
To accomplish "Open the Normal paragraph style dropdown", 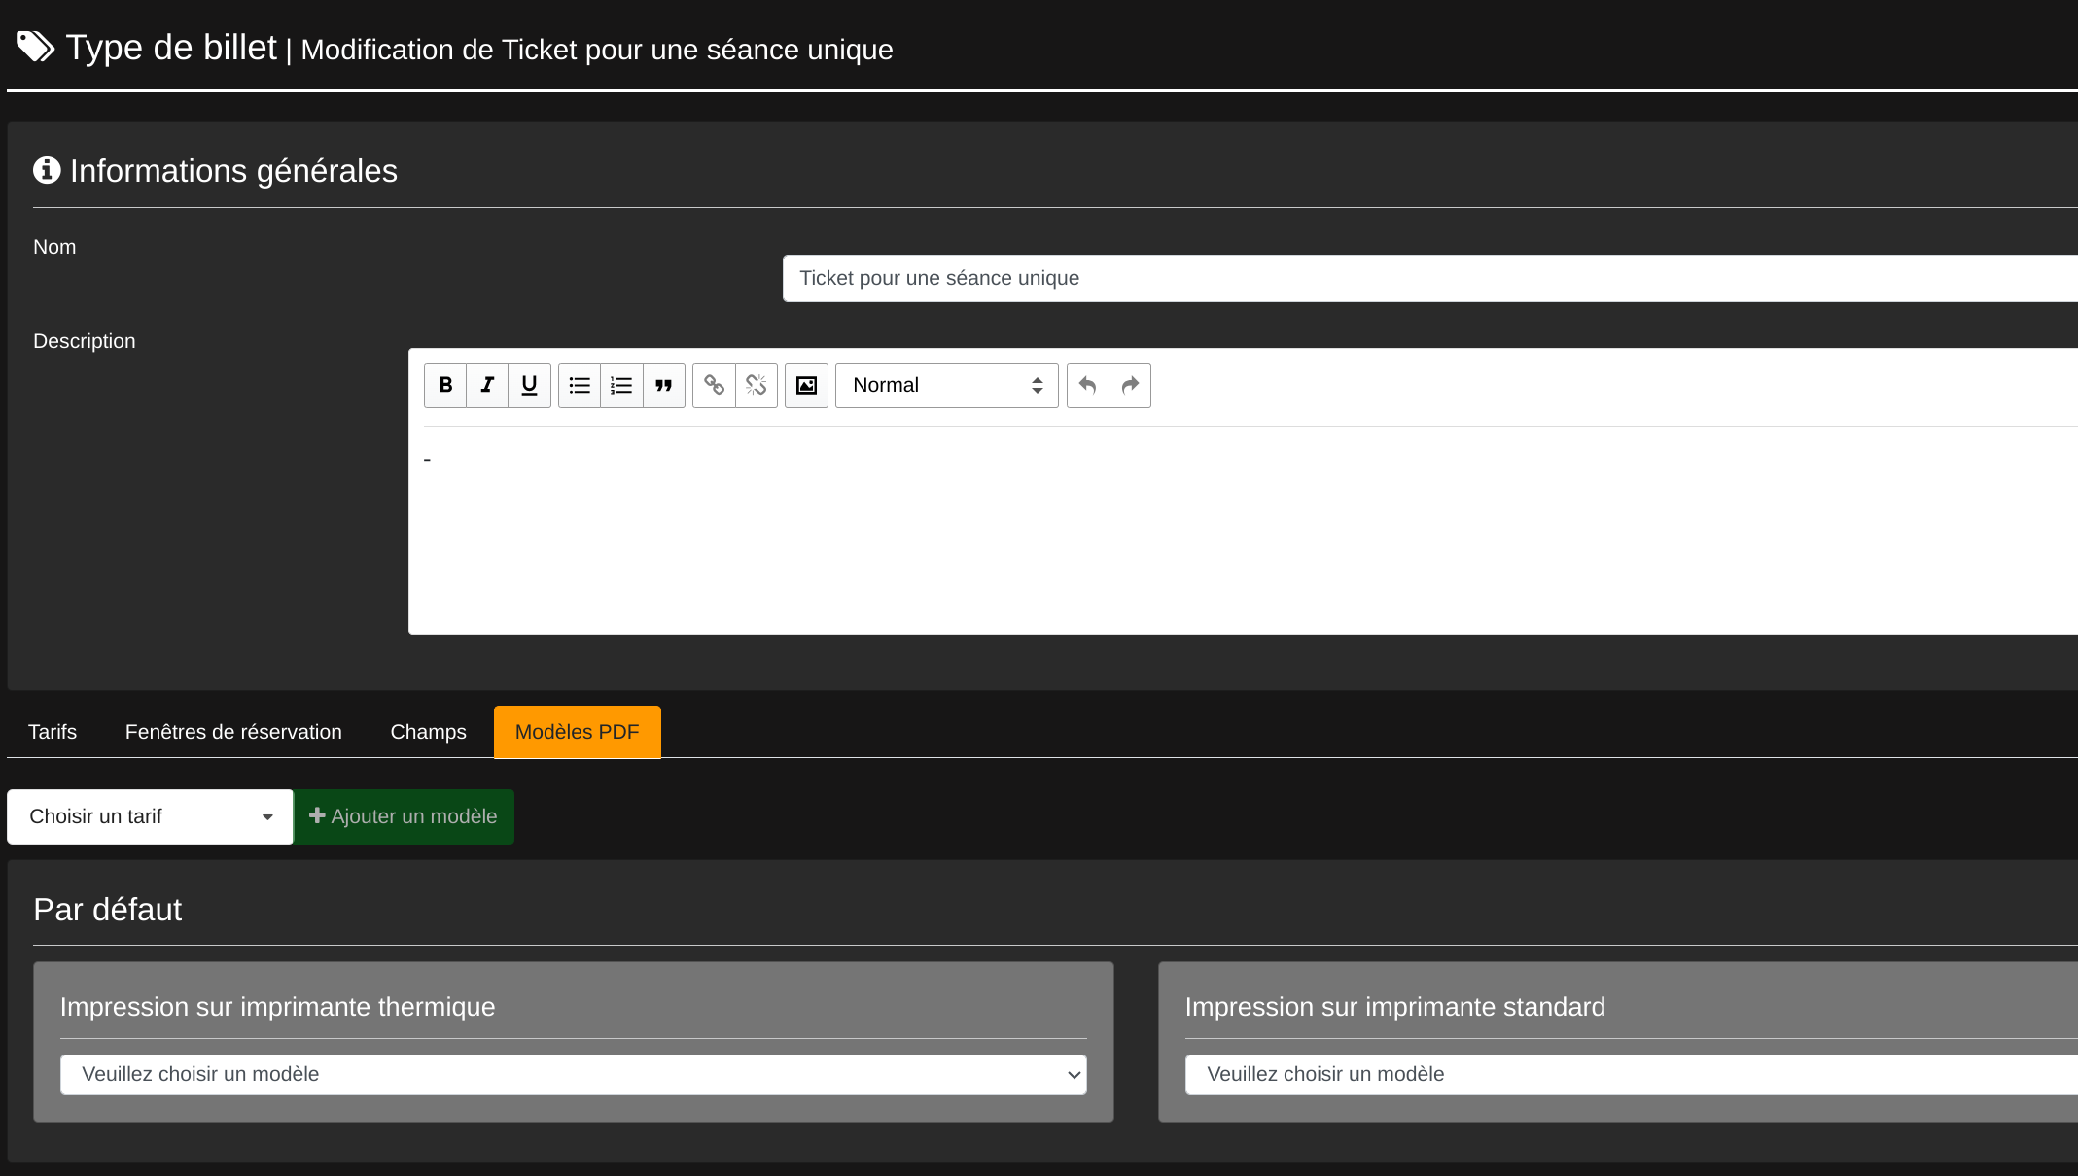I will (x=945, y=385).
